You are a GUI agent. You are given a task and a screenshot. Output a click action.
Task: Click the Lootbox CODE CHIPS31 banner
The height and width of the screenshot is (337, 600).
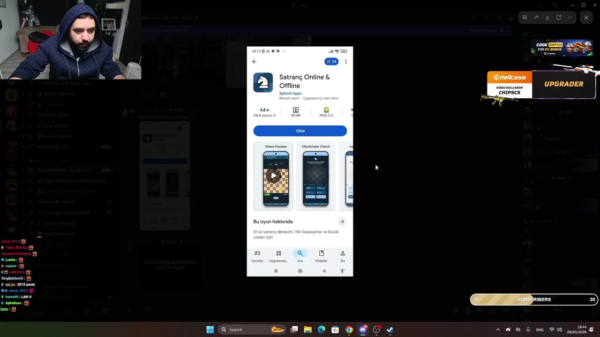562,48
